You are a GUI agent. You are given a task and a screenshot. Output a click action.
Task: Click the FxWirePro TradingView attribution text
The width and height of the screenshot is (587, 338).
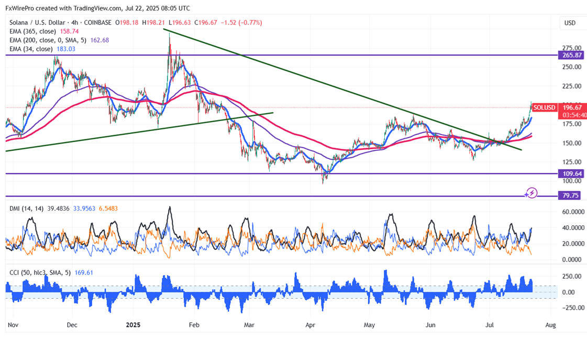pyautogui.click(x=98, y=8)
